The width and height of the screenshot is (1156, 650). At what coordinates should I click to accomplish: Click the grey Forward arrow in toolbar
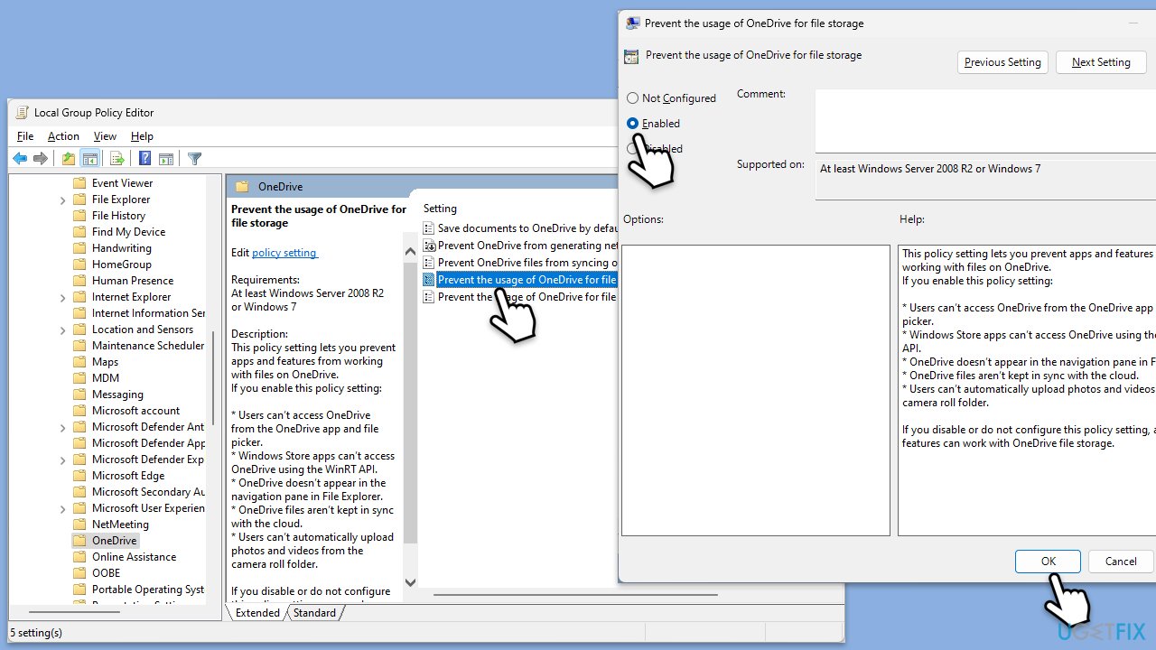pyautogui.click(x=41, y=159)
